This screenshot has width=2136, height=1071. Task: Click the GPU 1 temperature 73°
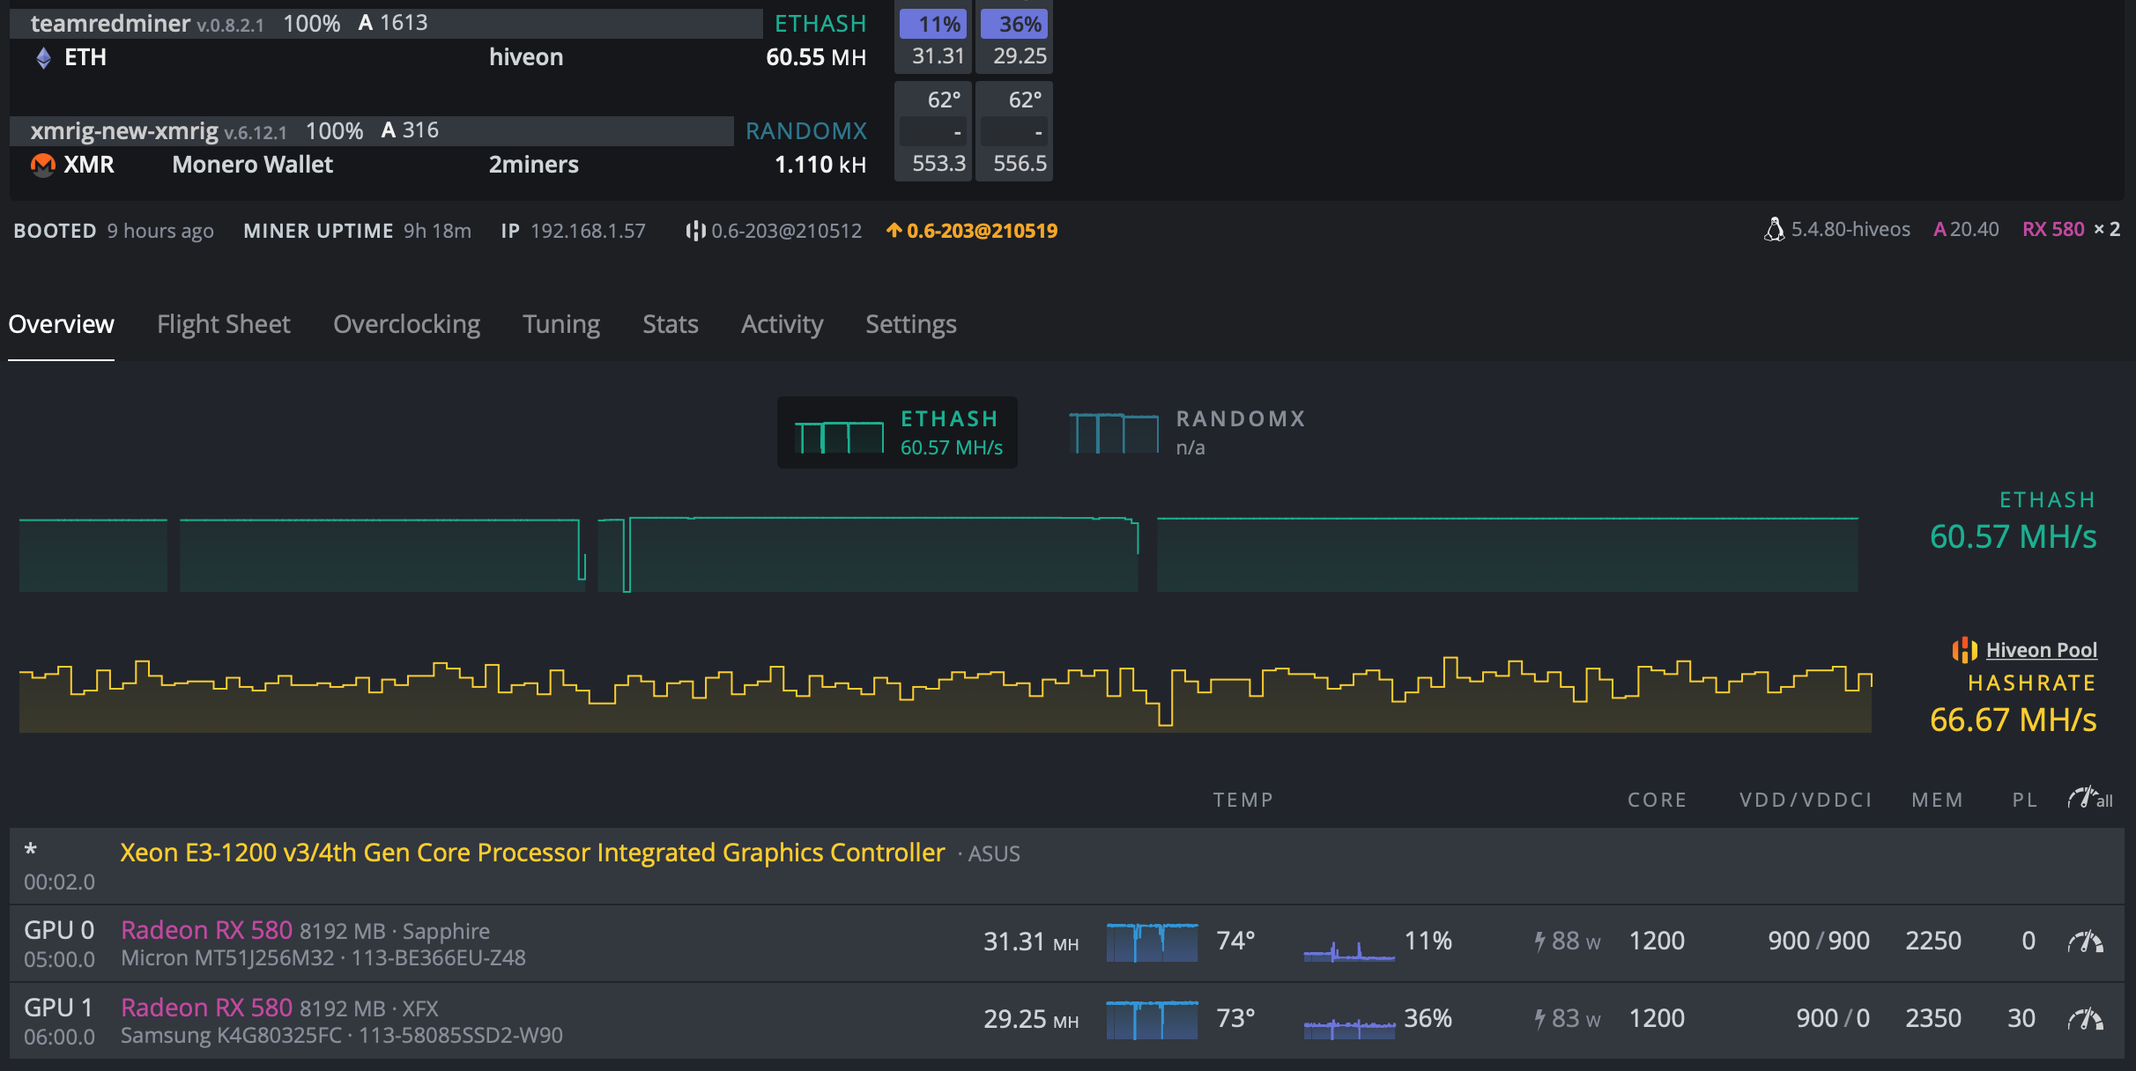tap(1235, 1018)
